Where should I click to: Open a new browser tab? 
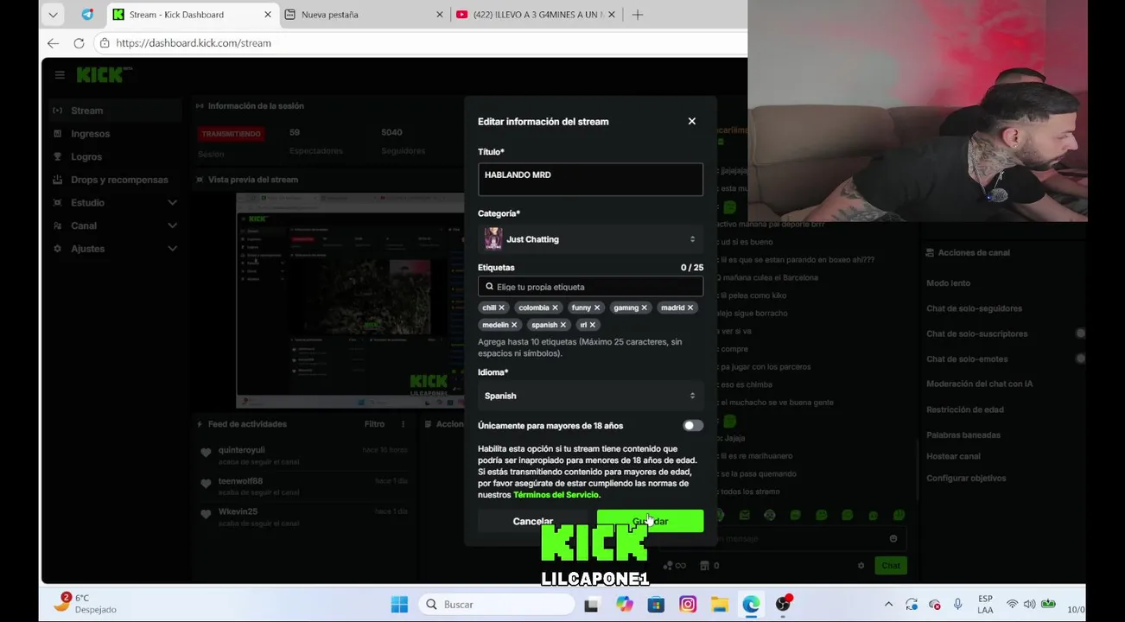(x=638, y=15)
